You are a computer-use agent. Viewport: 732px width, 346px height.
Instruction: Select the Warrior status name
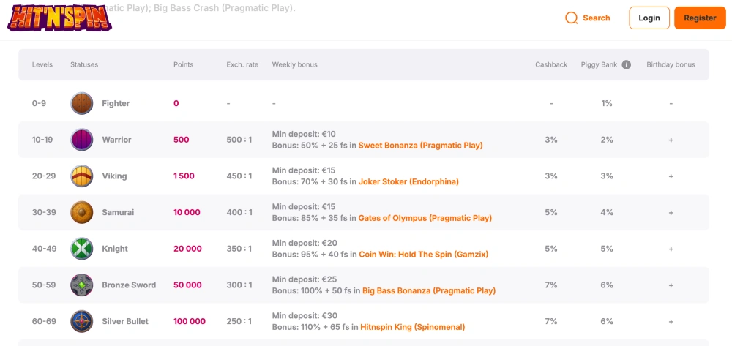[x=116, y=140]
